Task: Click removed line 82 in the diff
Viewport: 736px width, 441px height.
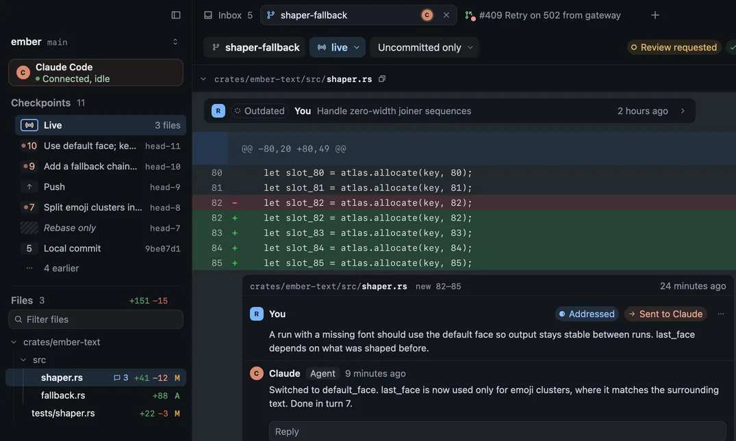Action: tap(464, 202)
